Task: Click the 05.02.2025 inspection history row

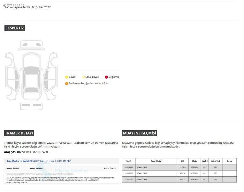Action: click(179, 167)
